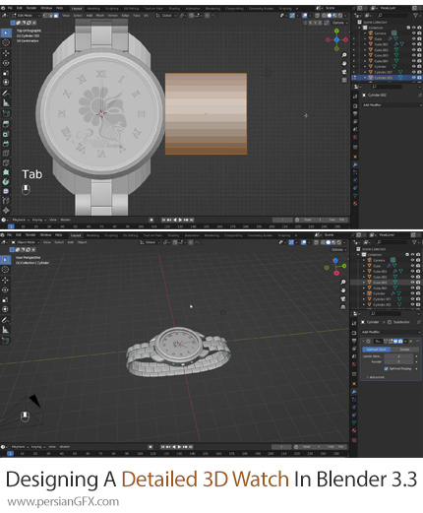Play animation in Edit Mode window timeline

[180, 220]
